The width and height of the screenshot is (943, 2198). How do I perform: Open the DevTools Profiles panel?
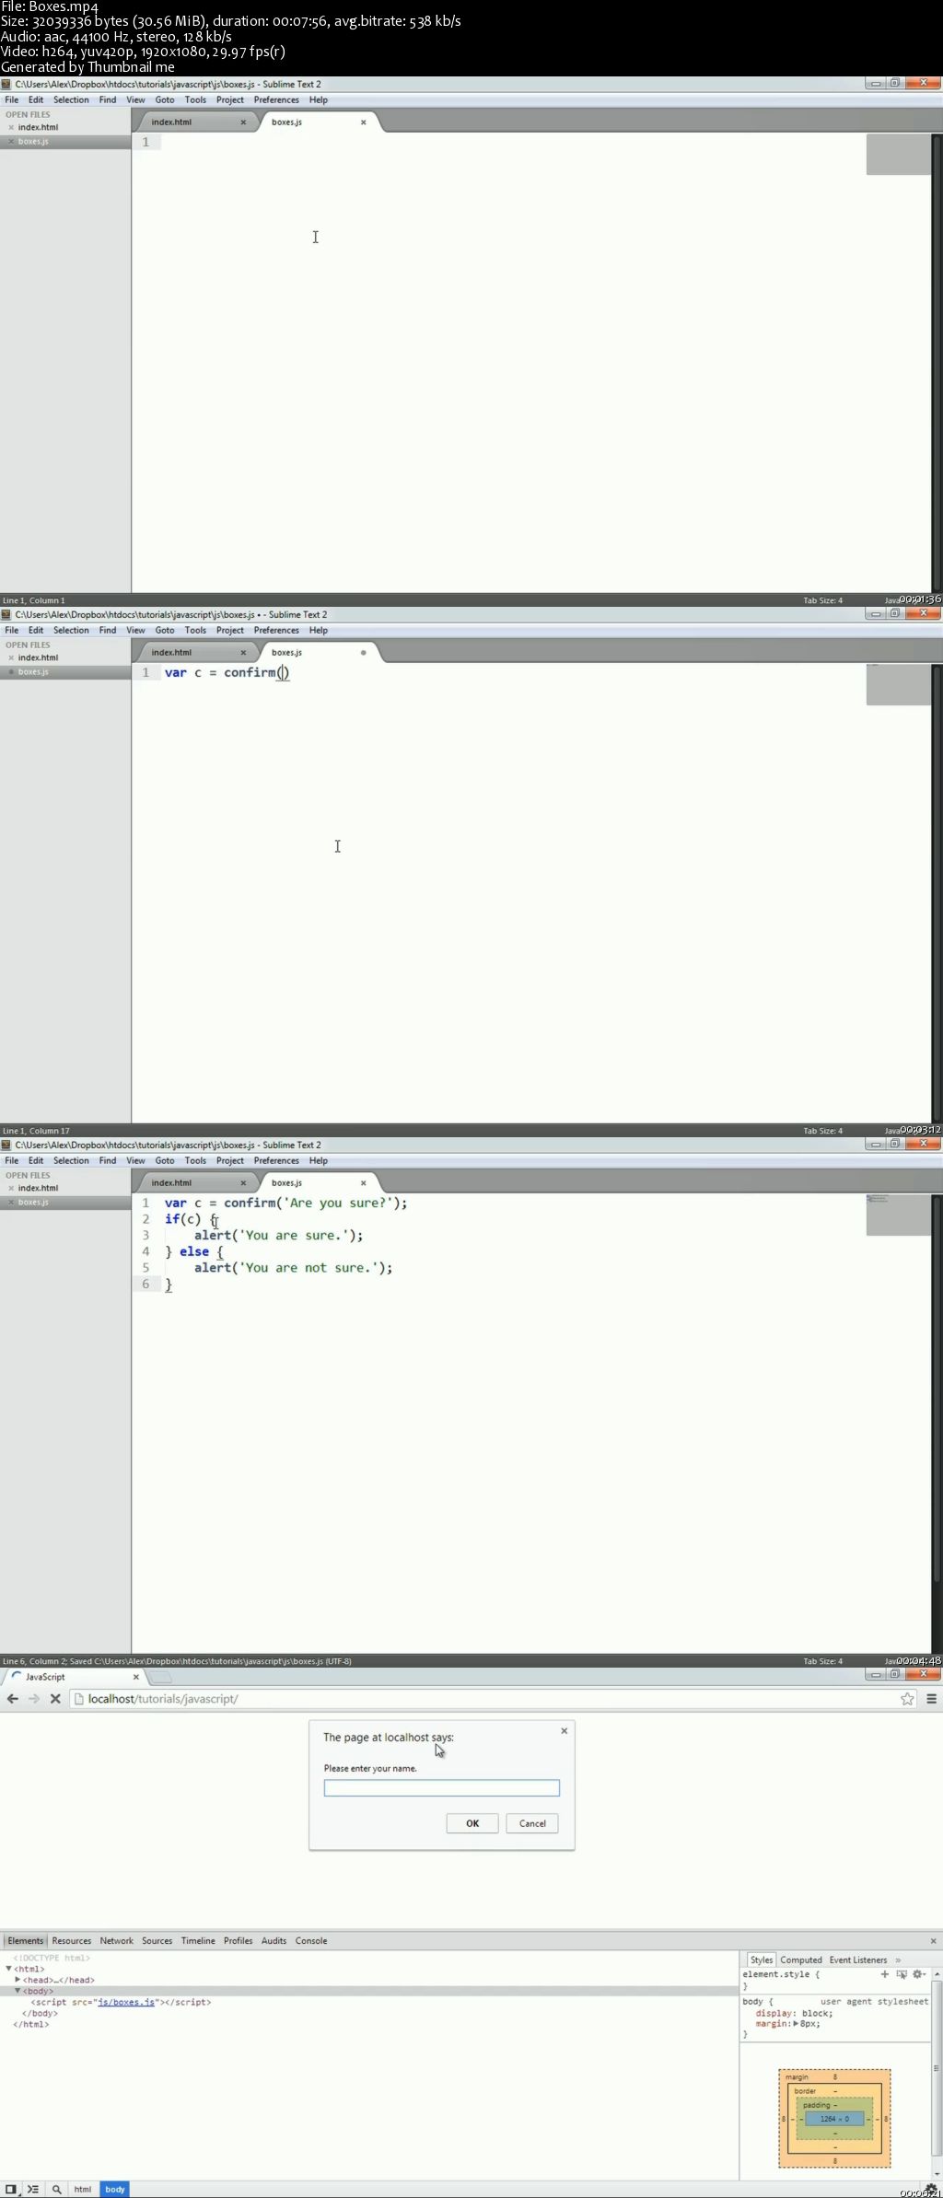(x=238, y=1940)
